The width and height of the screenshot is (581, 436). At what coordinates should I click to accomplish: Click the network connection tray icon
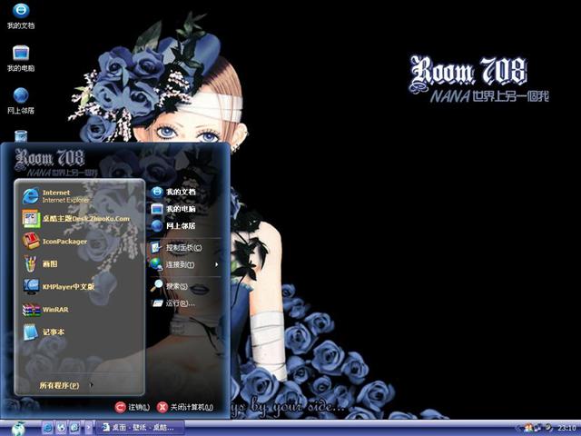tap(537, 428)
